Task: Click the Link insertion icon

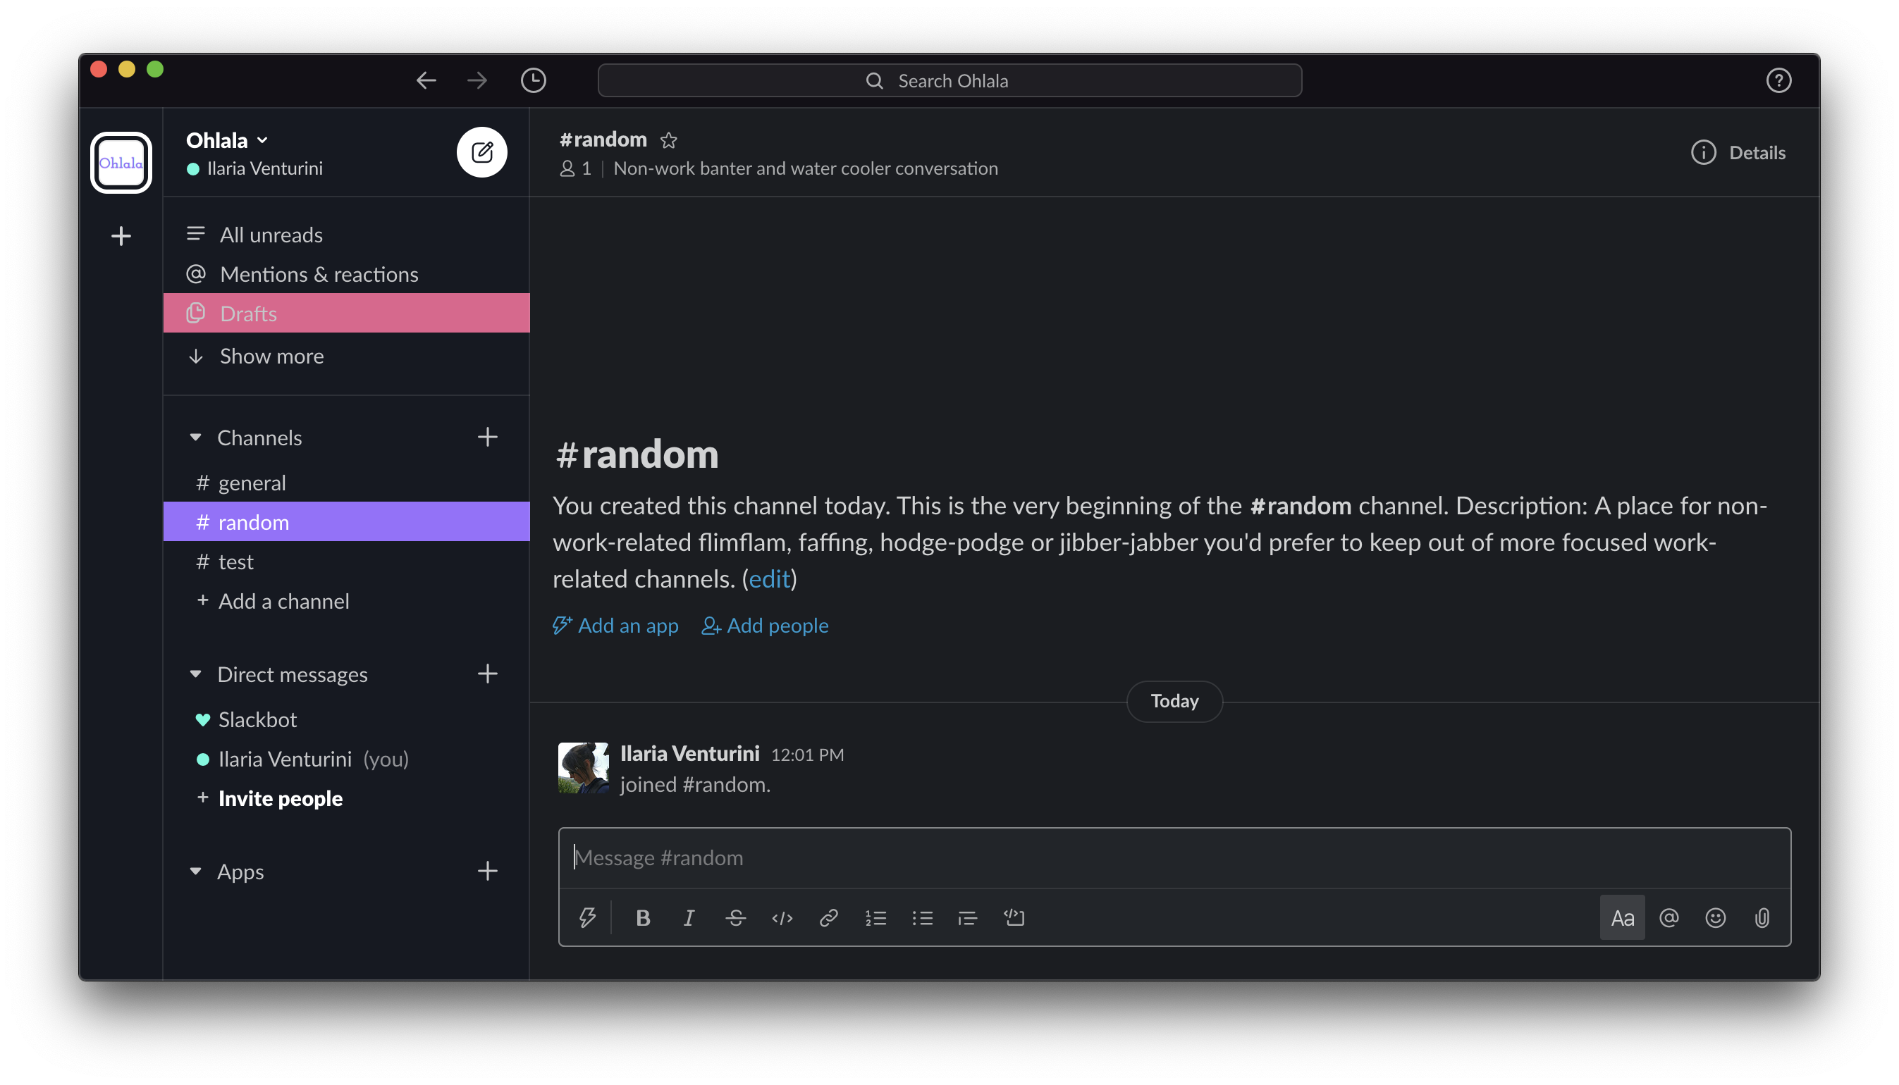Action: click(x=828, y=917)
